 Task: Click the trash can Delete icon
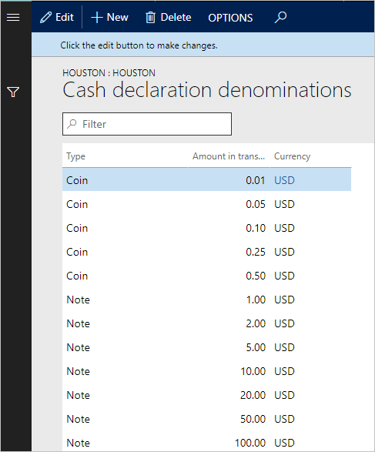pos(150,17)
